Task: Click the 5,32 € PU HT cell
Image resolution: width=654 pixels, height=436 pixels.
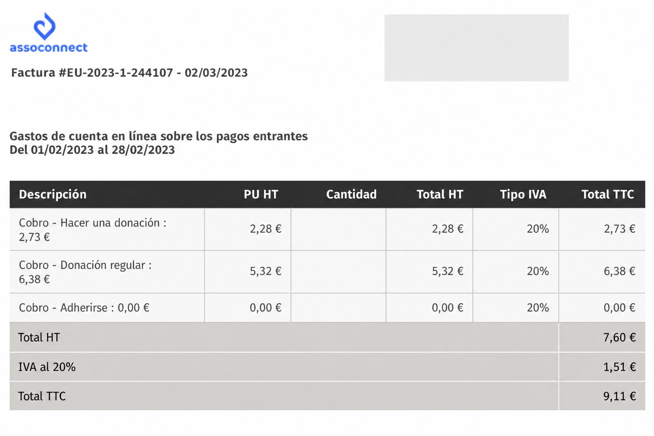Action: tap(266, 271)
